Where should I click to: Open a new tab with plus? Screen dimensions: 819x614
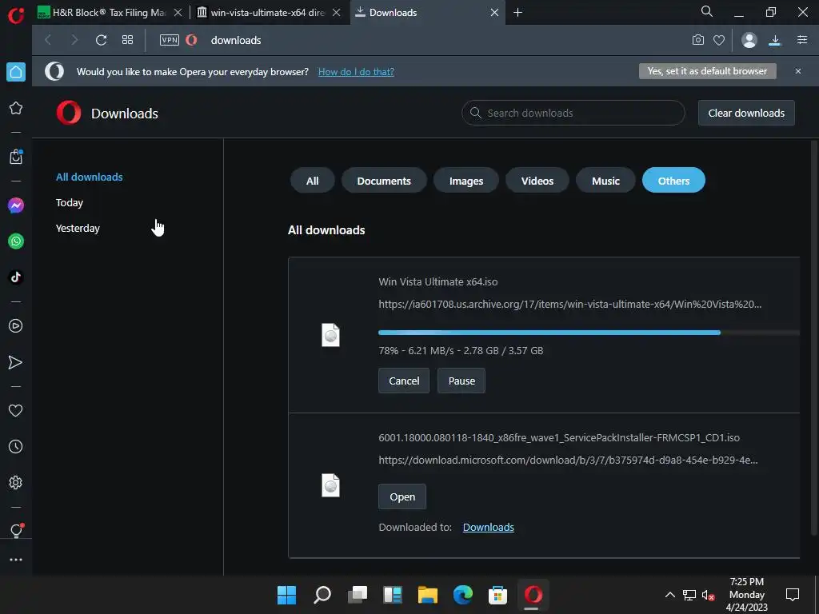517,13
